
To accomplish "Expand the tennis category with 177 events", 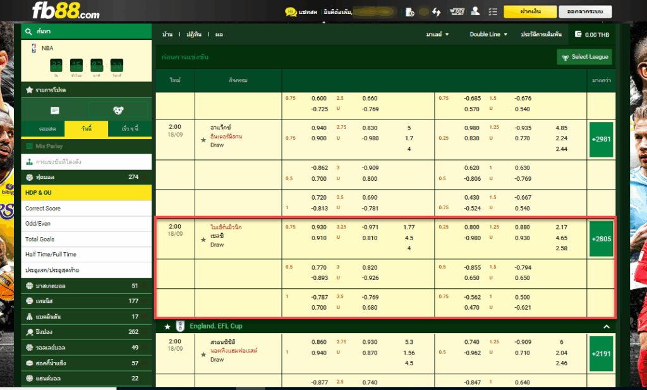I will [86, 301].
